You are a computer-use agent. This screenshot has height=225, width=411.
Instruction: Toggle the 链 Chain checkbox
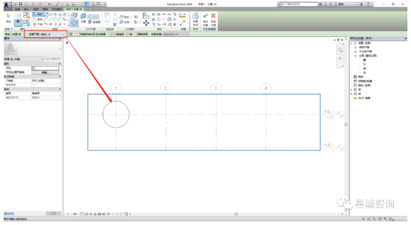(x=128, y=35)
